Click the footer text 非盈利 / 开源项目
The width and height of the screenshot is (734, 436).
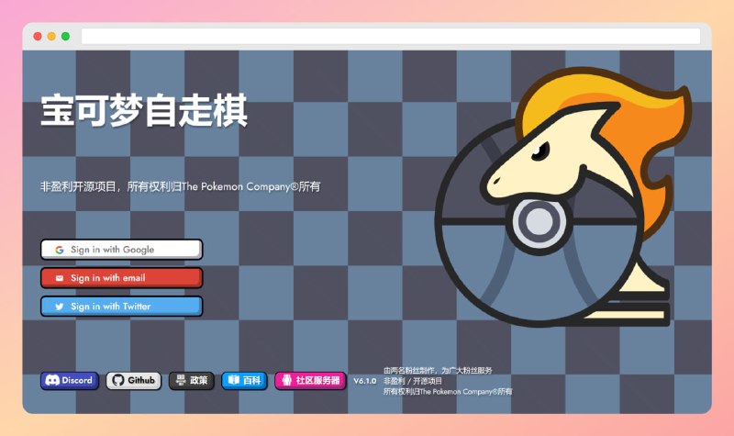413,381
